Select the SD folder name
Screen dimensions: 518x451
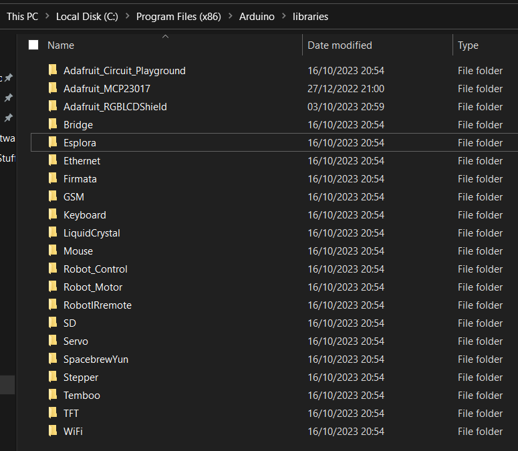(70, 323)
